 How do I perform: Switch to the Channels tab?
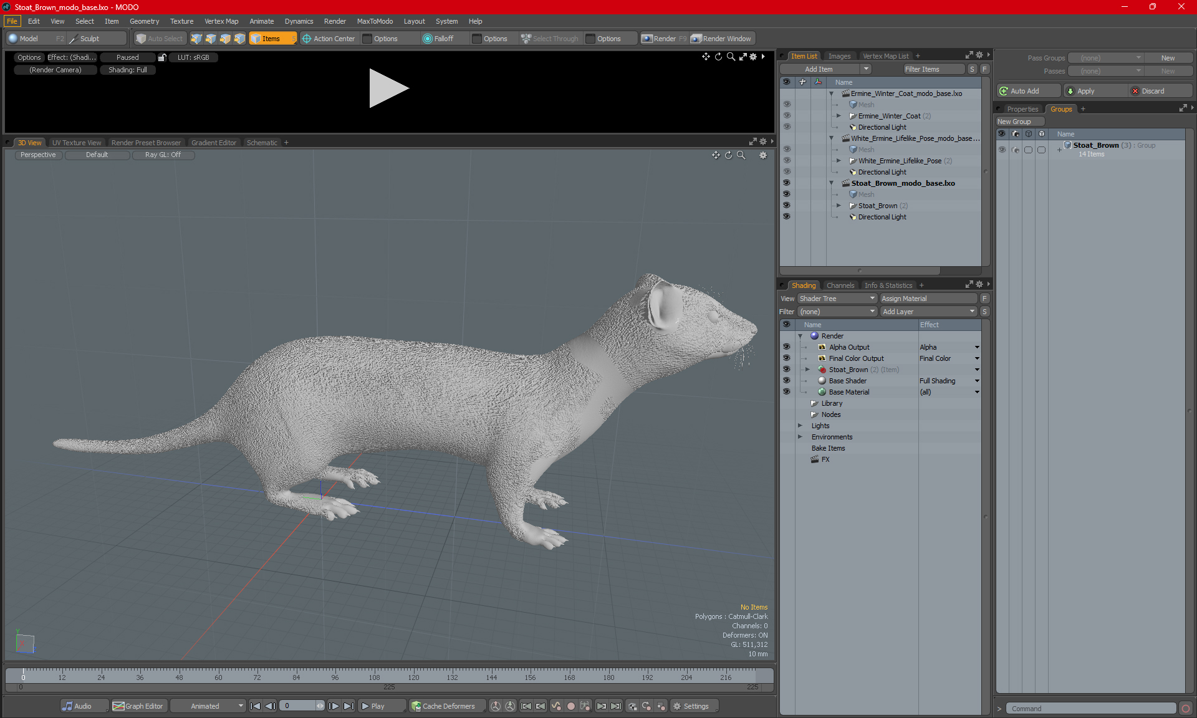click(x=840, y=285)
